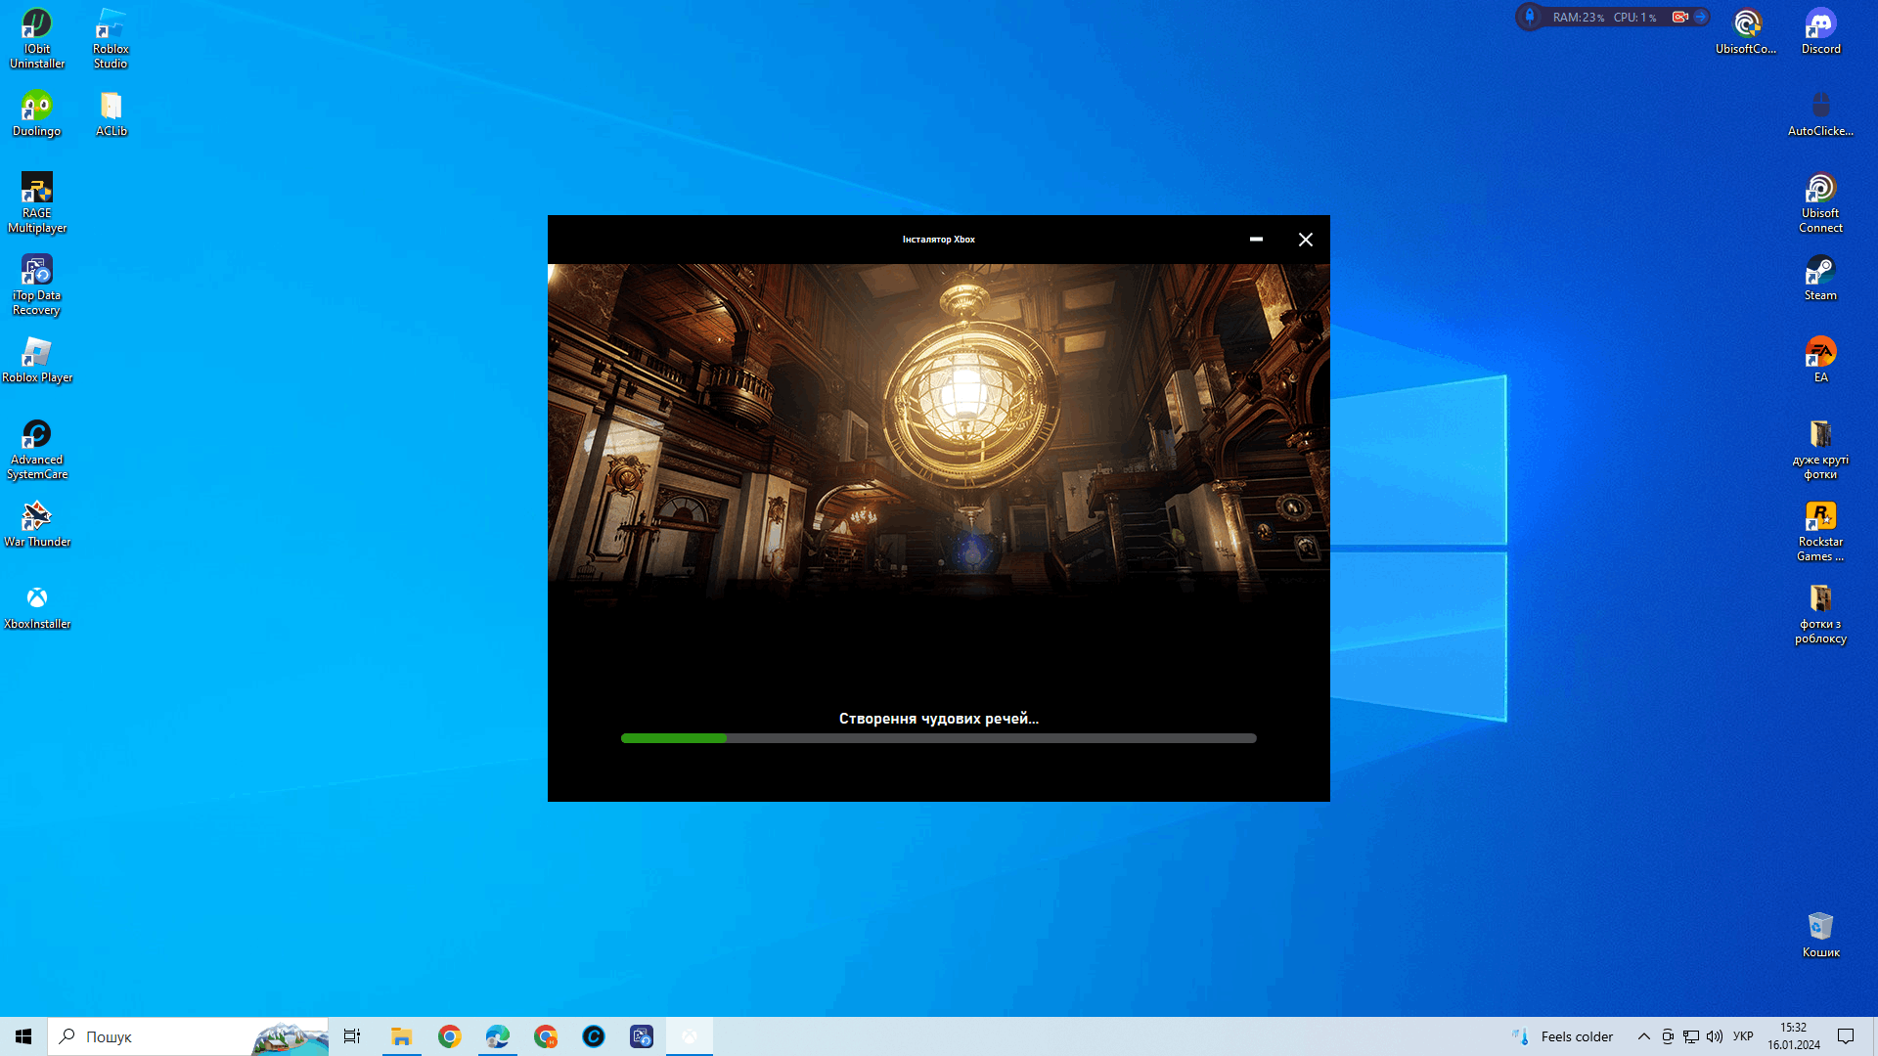Open RAGE Multiplayer shortcut
1878x1056 pixels.
coord(37,203)
